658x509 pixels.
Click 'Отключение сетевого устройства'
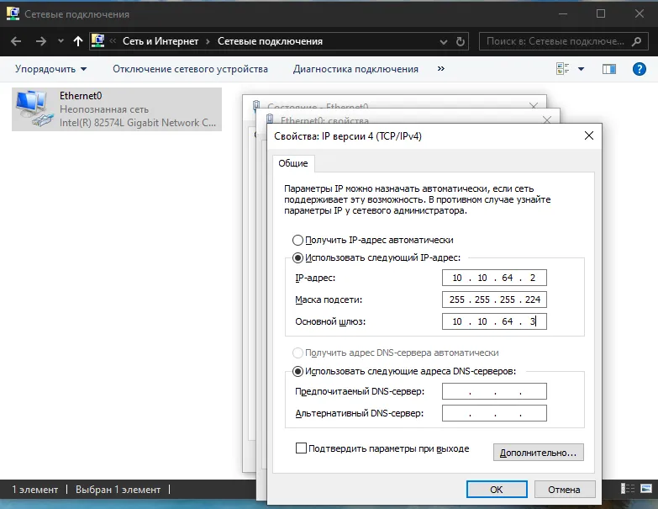coord(190,69)
